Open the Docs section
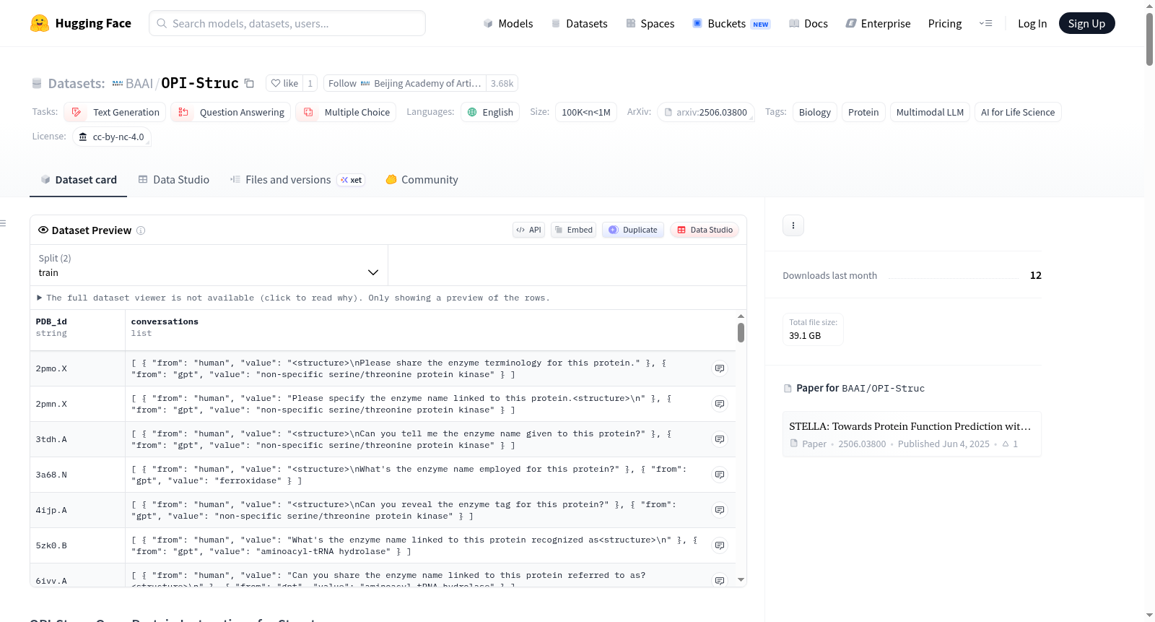Image resolution: width=1155 pixels, height=622 pixels. (808, 23)
